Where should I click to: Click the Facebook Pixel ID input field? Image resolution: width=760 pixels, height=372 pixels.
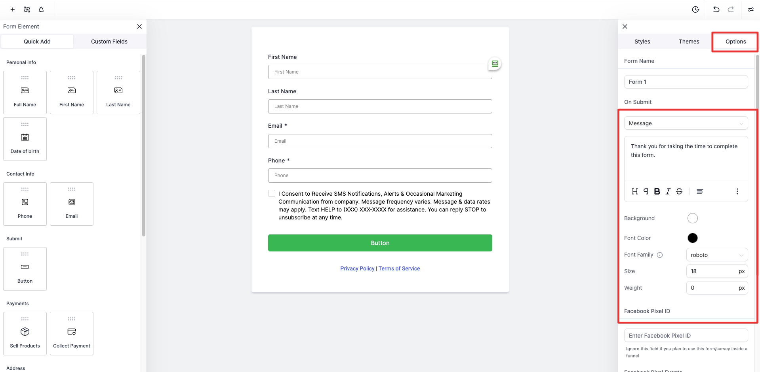[686, 336]
